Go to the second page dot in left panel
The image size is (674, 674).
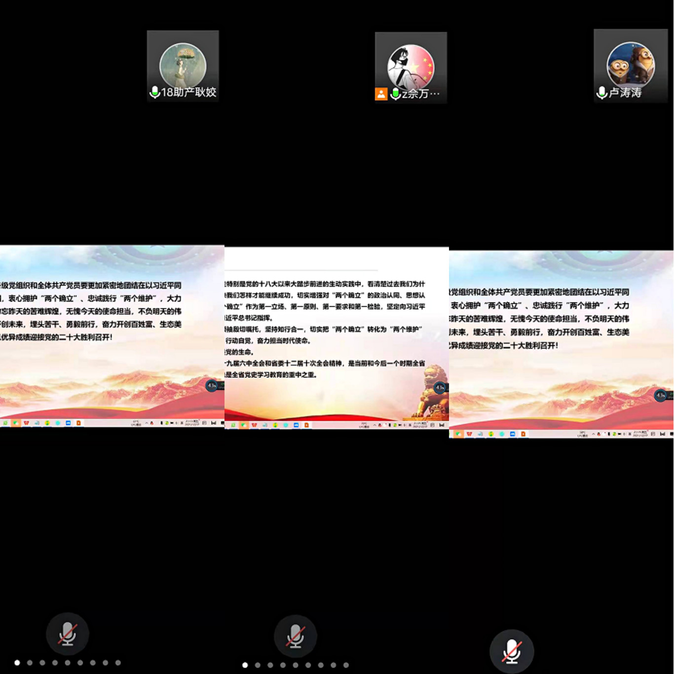pyautogui.click(x=30, y=663)
